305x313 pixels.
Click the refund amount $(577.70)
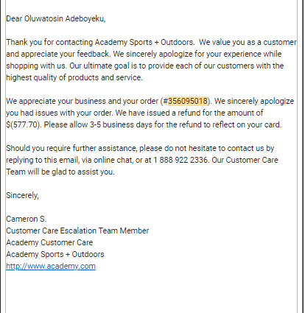[x=24, y=124]
